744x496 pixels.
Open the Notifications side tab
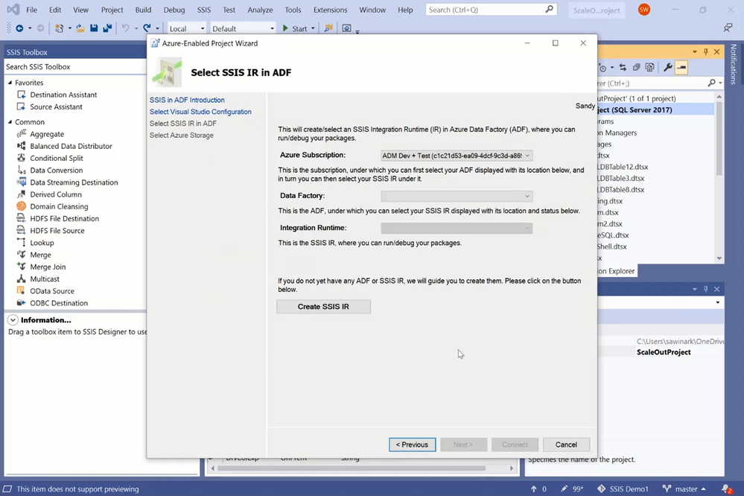[x=734, y=64]
